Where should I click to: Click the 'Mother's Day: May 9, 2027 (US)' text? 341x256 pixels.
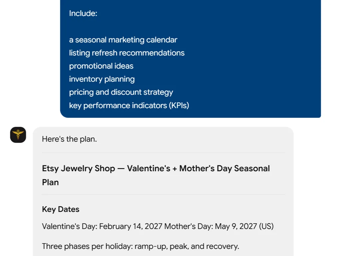(219, 226)
